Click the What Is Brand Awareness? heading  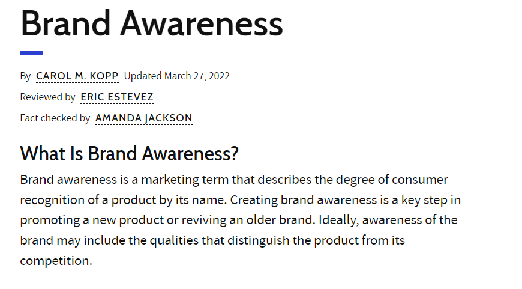click(x=130, y=154)
